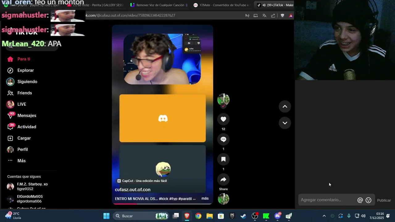This screenshot has height=222, width=395.
Task: Go to next video with down arrow
Action: tap(285, 123)
